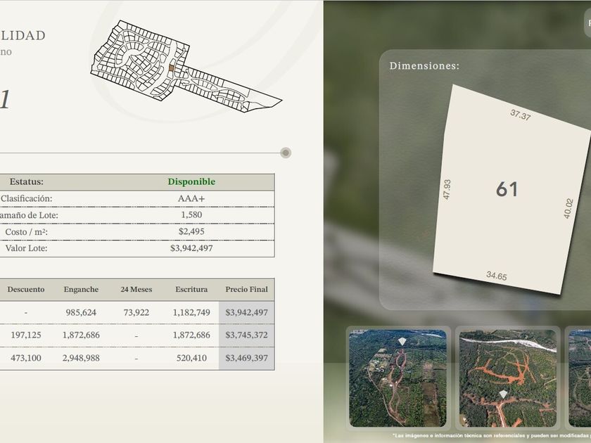This screenshot has height=443, width=591.
Task: Click the '24 Meses' column header
Action: [x=136, y=289]
